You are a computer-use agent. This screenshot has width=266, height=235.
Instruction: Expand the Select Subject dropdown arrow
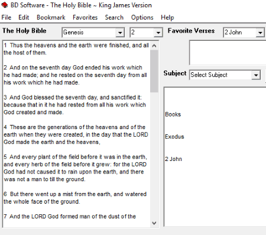click(x=256, y=75)
